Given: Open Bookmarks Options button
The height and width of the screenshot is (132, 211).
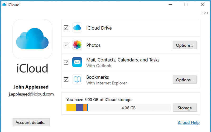Looking at the screenshot, I should [x=185, y=80].
